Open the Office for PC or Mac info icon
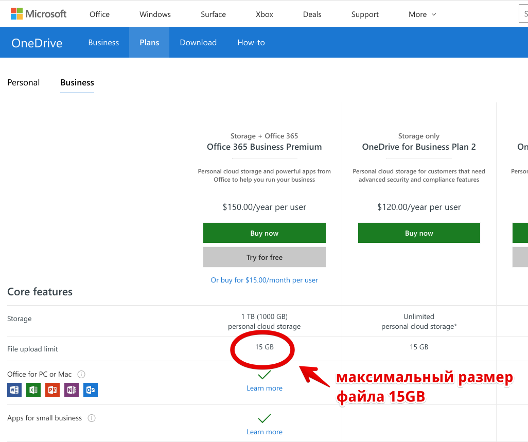528x442 pixels. click(x=81, y=374)
